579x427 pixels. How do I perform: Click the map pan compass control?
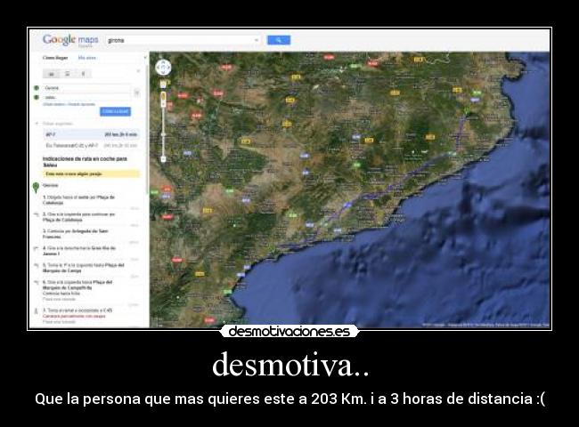pos(163,68)
